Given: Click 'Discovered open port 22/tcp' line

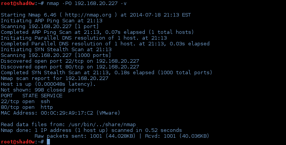Looking at the screenshot, I should (x=70, y=61).
